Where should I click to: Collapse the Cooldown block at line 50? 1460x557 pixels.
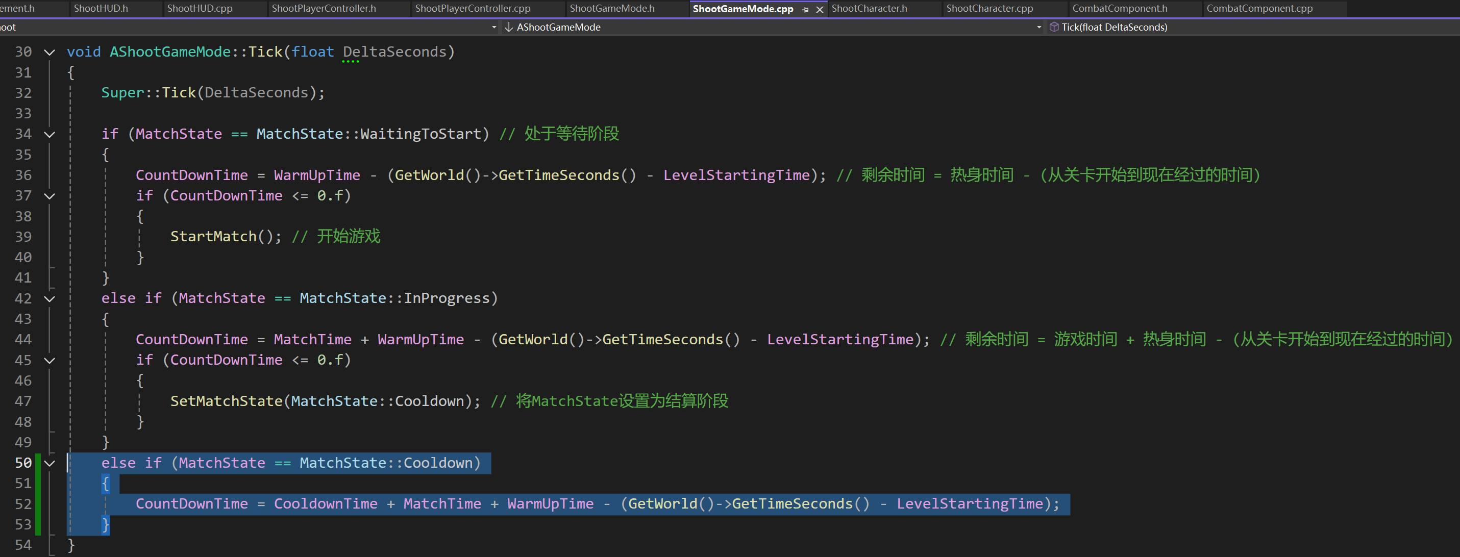[50, 463]
